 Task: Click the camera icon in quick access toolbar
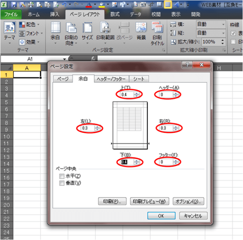[143, 5]
